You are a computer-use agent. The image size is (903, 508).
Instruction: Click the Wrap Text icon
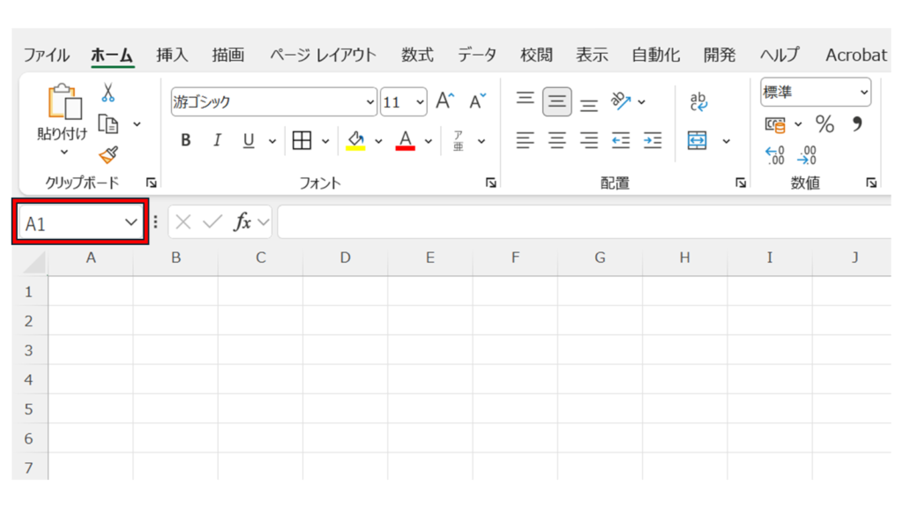click(698, 101)
